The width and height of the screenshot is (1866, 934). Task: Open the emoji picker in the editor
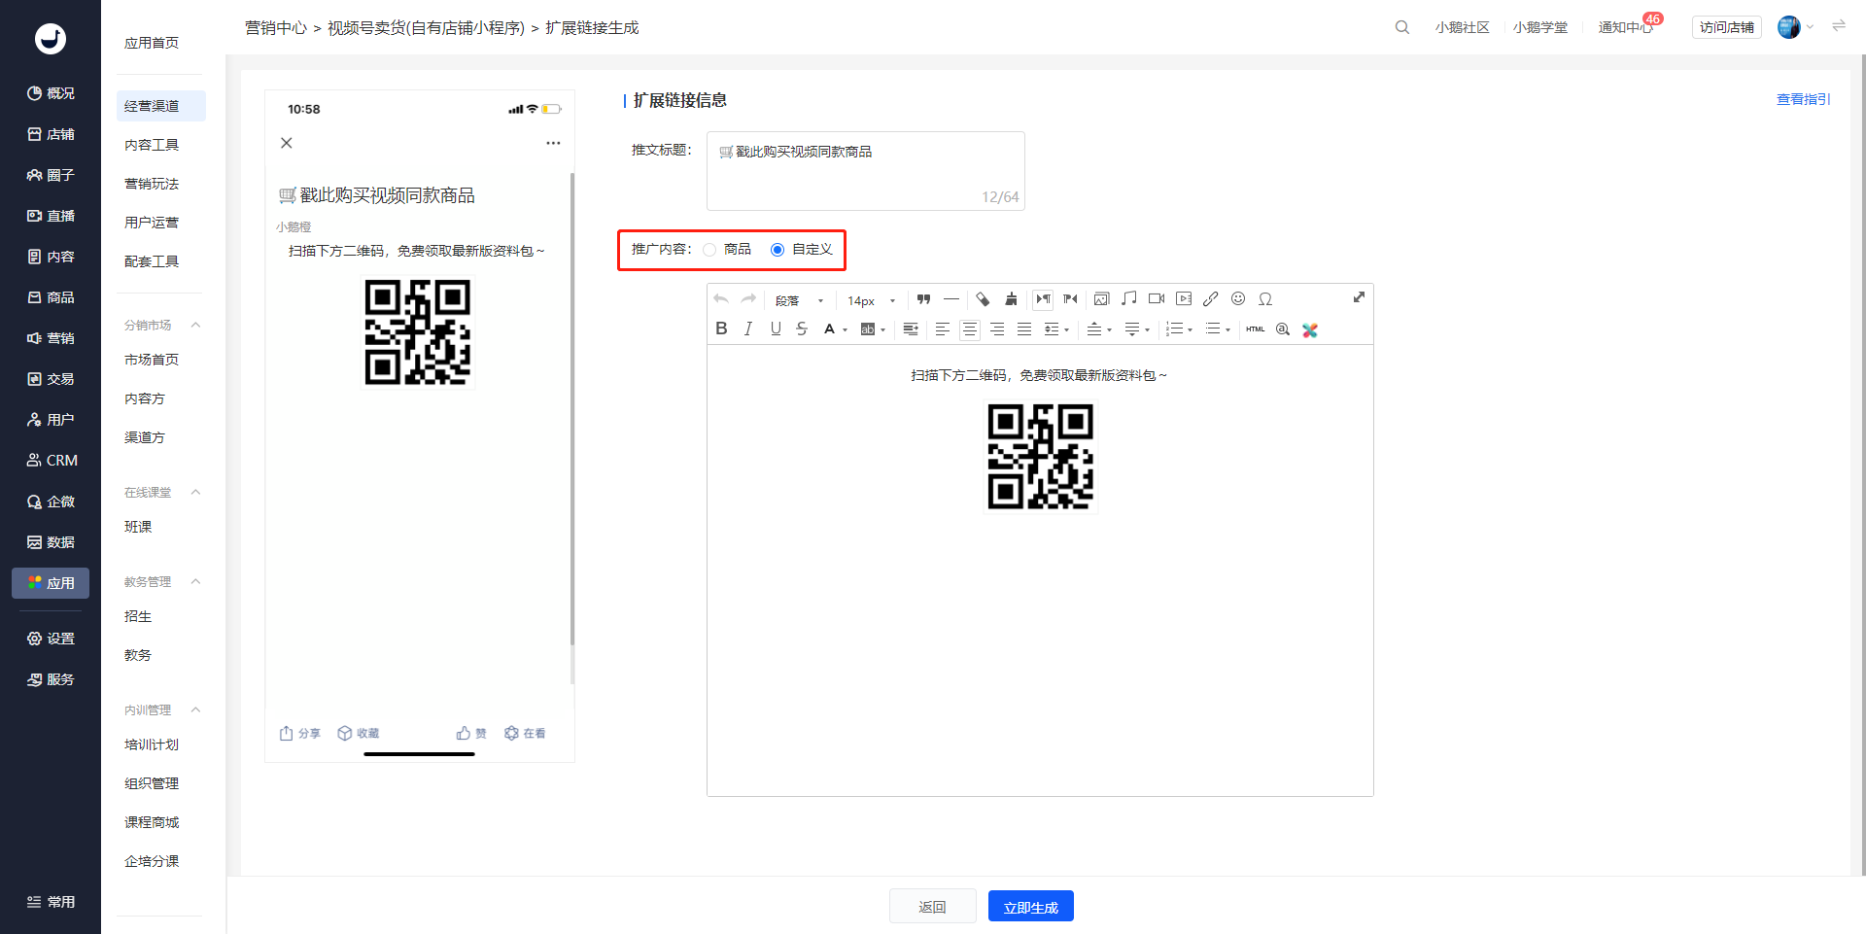[1238, 299]
